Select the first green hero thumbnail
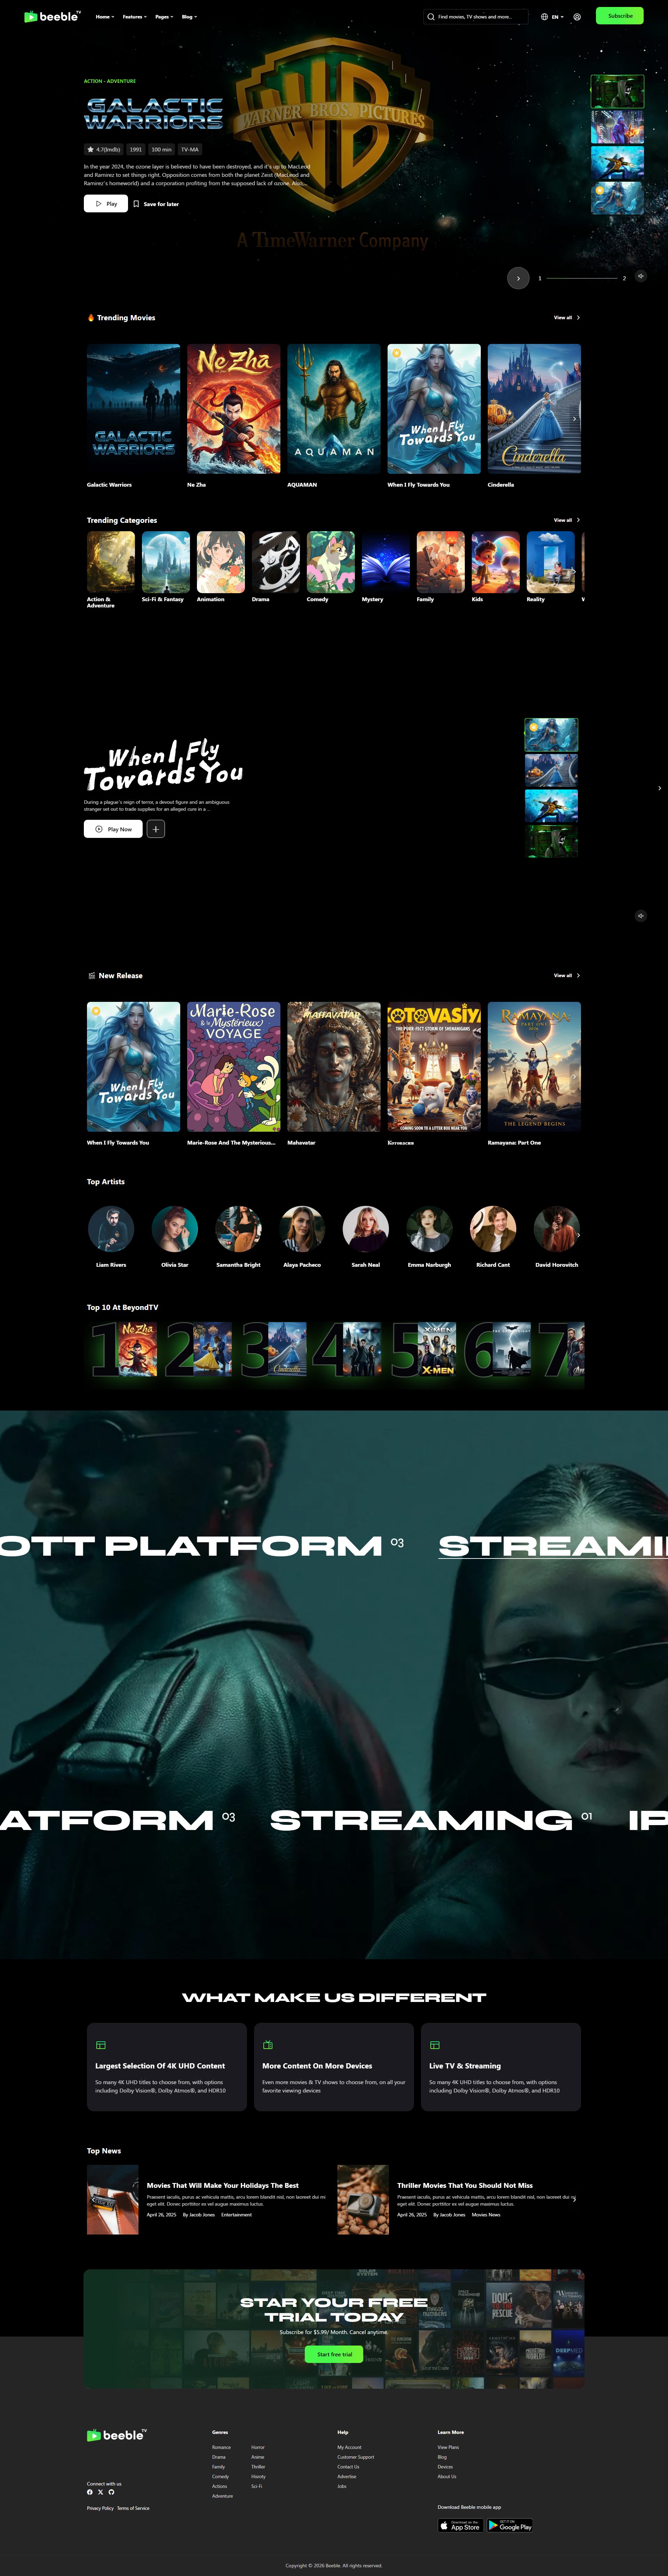 (617, 92)
